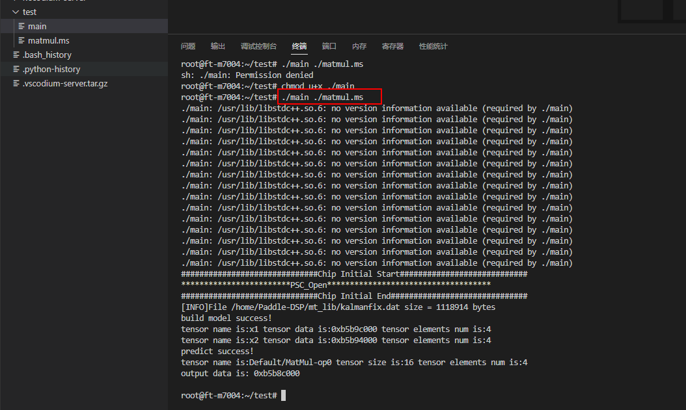Open the 寄存器 (Registers) tab

coord(392,46)
